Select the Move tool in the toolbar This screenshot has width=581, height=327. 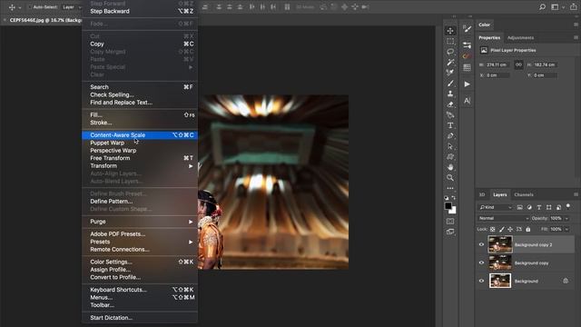coord(450,31)
